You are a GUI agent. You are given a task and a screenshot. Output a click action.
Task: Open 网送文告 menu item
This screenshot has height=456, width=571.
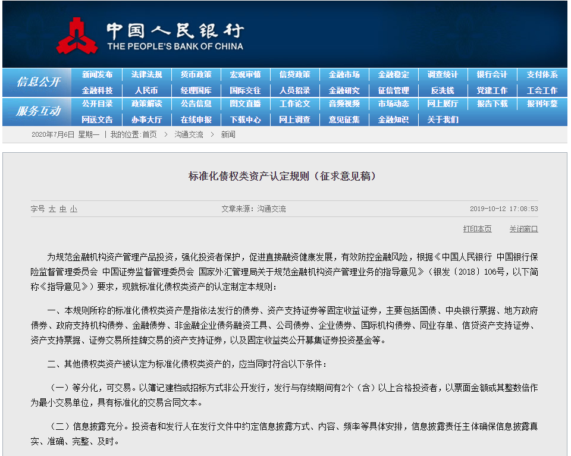pos(97,119)
